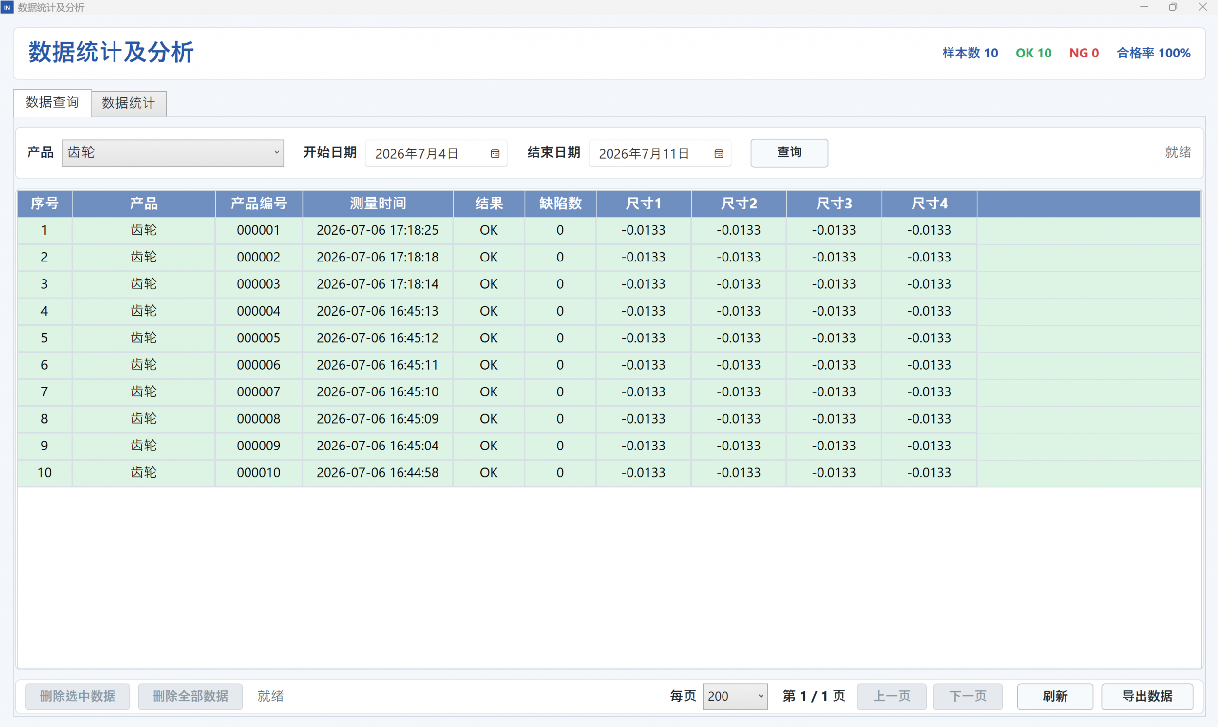
Task: Click the red NG 0 summary label
Action: 1084,53
